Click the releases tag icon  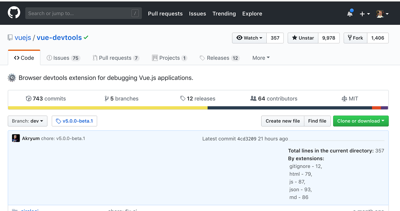[183, 98]
